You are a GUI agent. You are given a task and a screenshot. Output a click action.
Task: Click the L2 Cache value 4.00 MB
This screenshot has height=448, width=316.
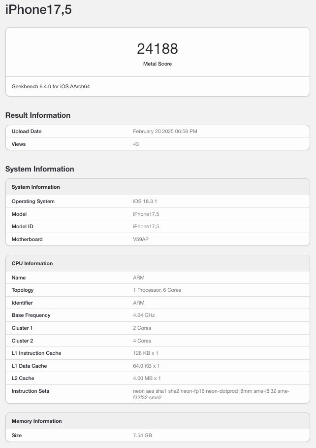[147, 378]
